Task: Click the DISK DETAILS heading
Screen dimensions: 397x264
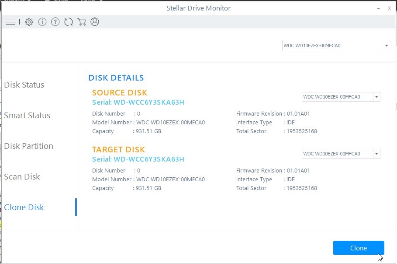Action: [116, 77]
